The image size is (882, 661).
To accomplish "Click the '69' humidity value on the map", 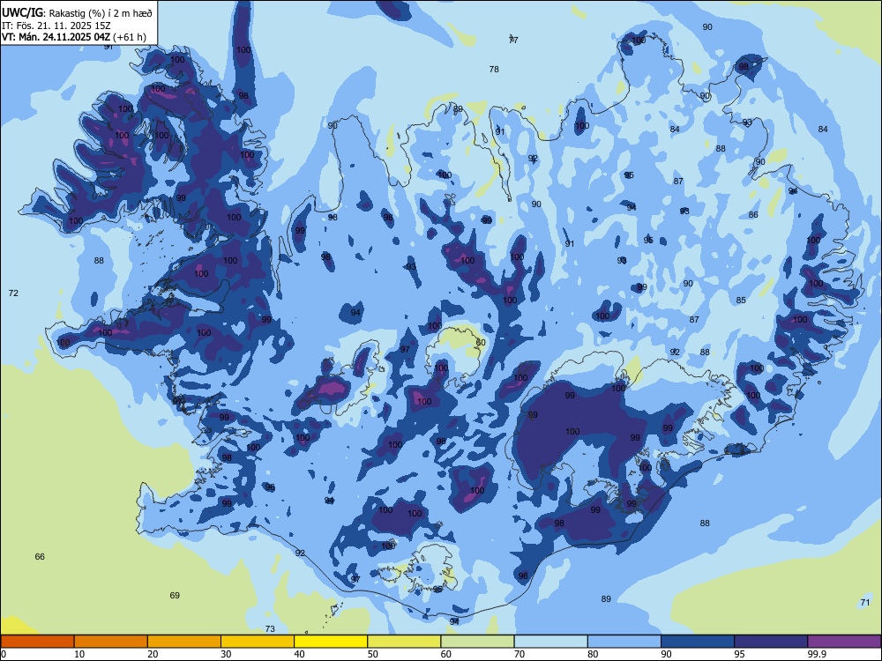I will 175,595.
